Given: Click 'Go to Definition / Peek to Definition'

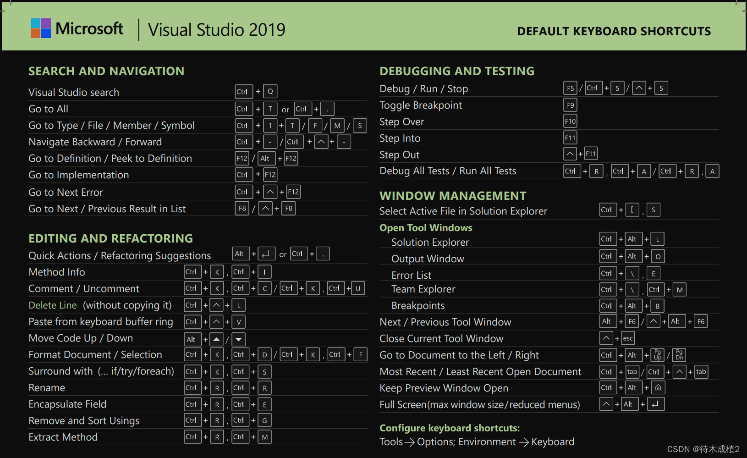Looking at the screenshot, I should (x=110, y=159).
